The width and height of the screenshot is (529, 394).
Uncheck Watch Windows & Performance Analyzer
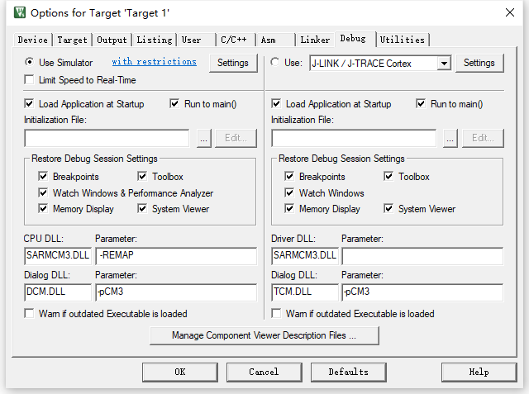[x=43, y=192]
